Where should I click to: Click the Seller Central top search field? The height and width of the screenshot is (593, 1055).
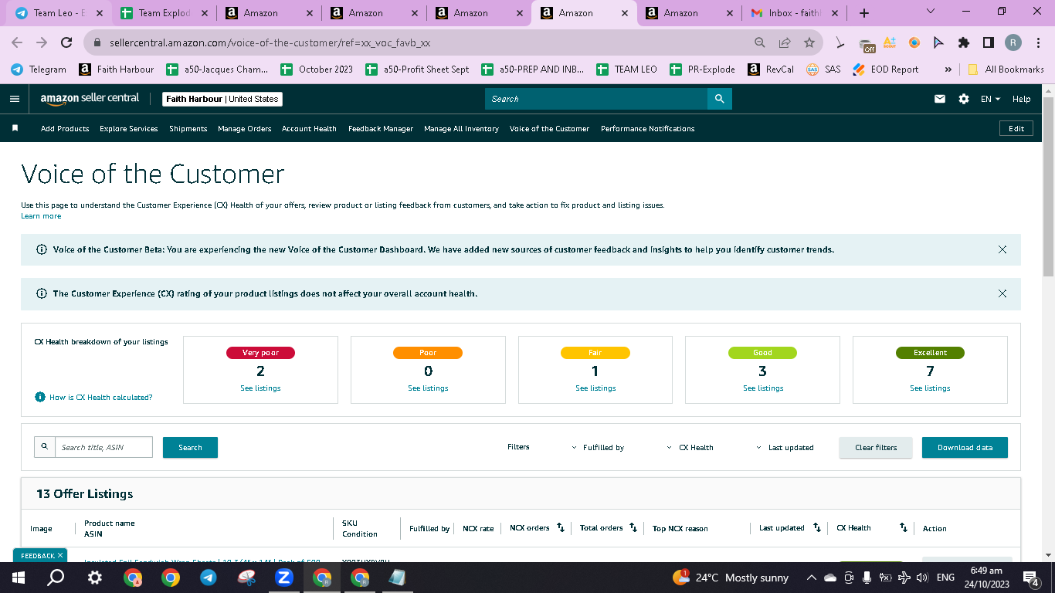tap(596, 99)
